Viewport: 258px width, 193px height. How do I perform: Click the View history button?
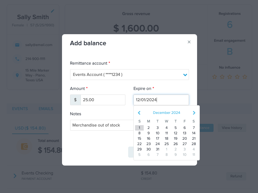pyautogui.click(x=232, y=128)
